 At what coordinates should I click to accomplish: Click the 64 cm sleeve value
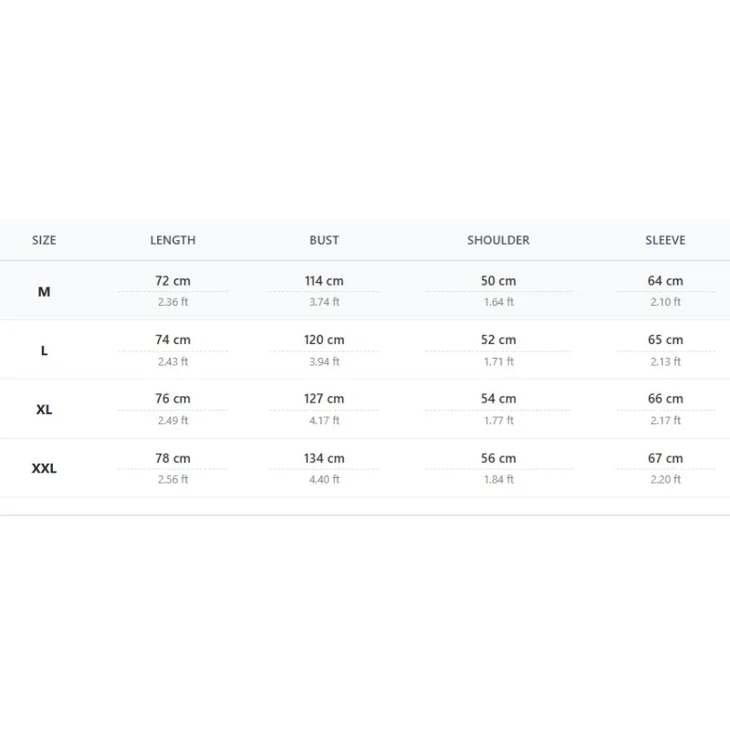coord(665,281)
